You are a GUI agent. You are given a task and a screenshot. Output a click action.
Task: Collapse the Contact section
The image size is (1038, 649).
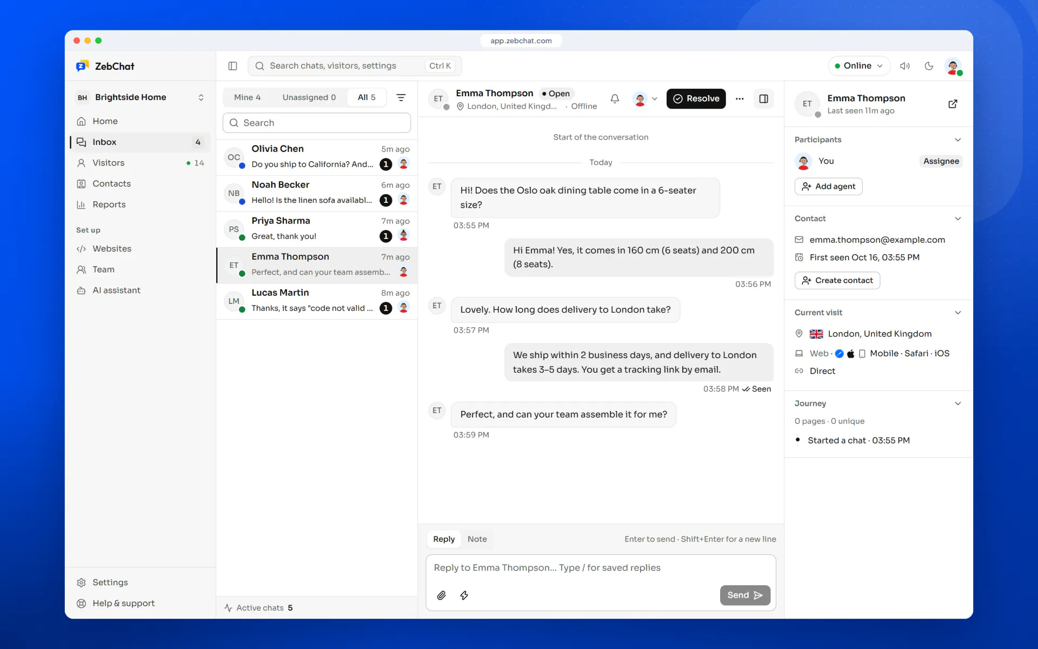click(957, 218)
